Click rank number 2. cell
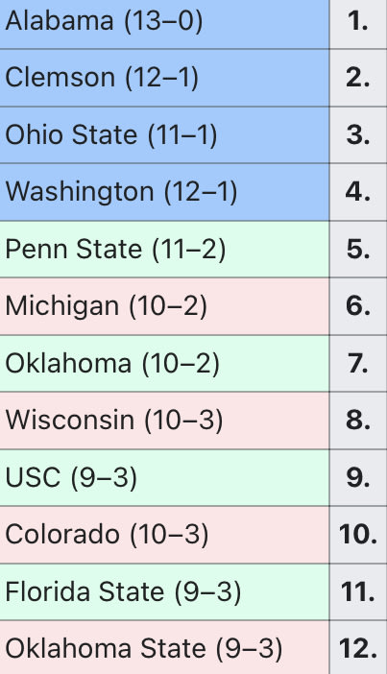387x674 pixels. click(x=358, y=78)
